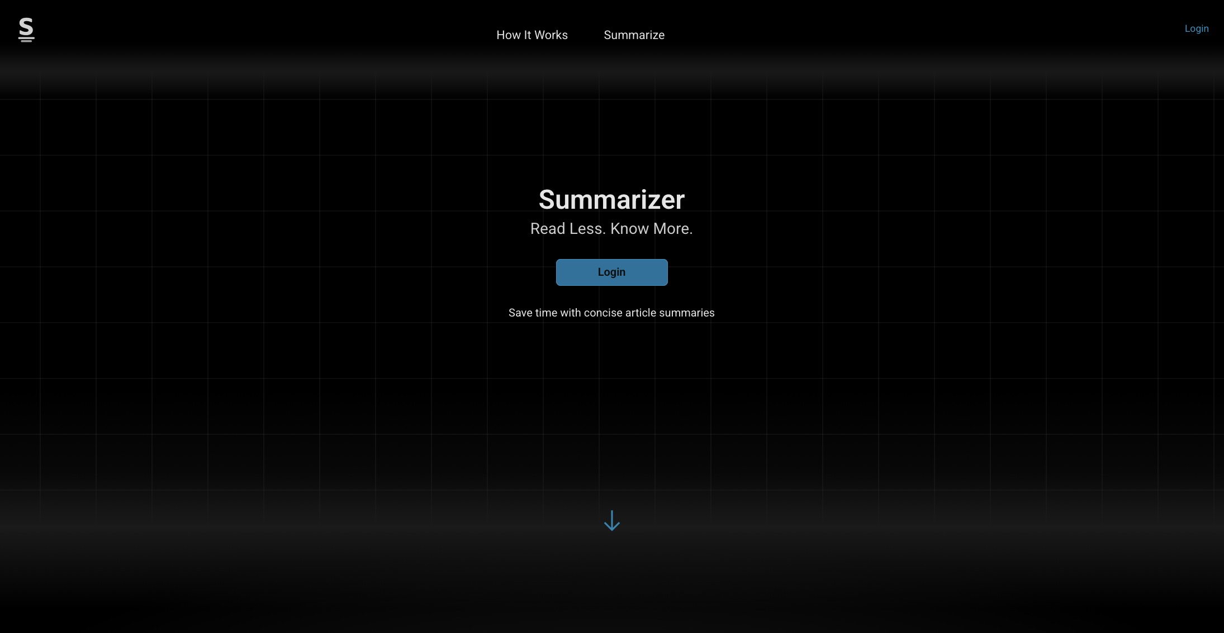Click the Read Less. Know More. tagline
The image size is (1224, 633).
(611, 228)
